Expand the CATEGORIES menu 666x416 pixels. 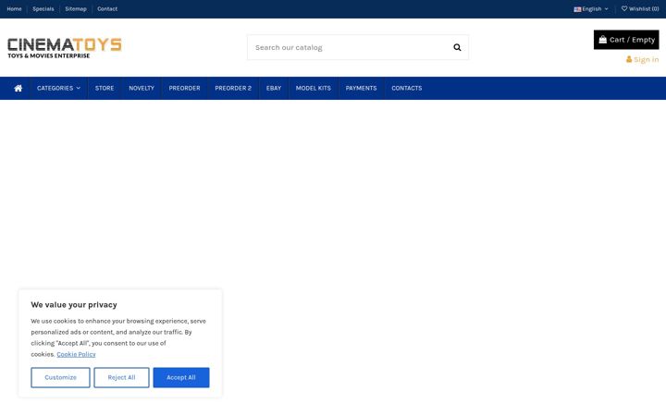point(58,89)
